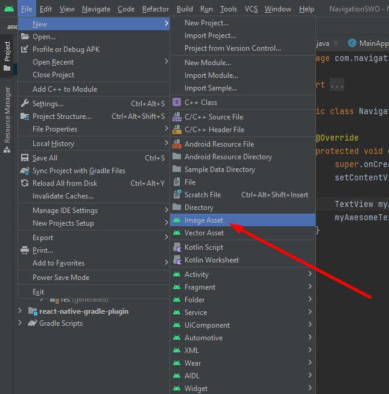
Task: Open the Resource Manager side panel tab
Action: (7, 115)
